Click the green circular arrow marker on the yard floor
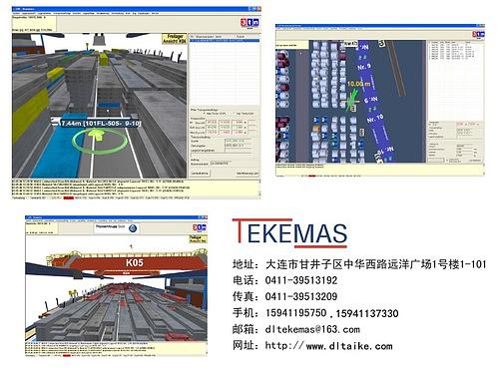Screen dimensions: 499x374 [x=101, y=142]
